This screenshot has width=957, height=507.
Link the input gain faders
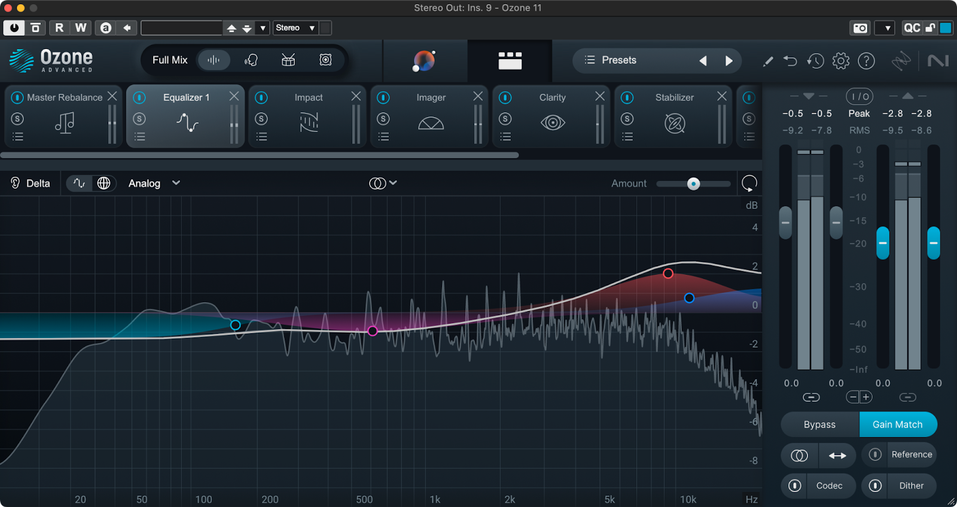pyautogui.click(x=811, y=397)
